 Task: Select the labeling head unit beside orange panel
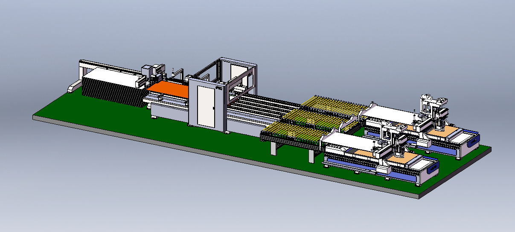click(x=154, y=72)
